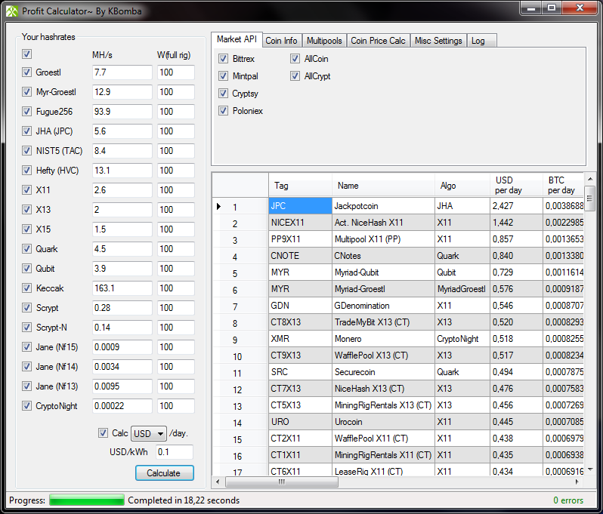Screen dimensions: 603x514
Task: Disable the Cryptsy market checkbox
Action: click(x=223, y=94)
